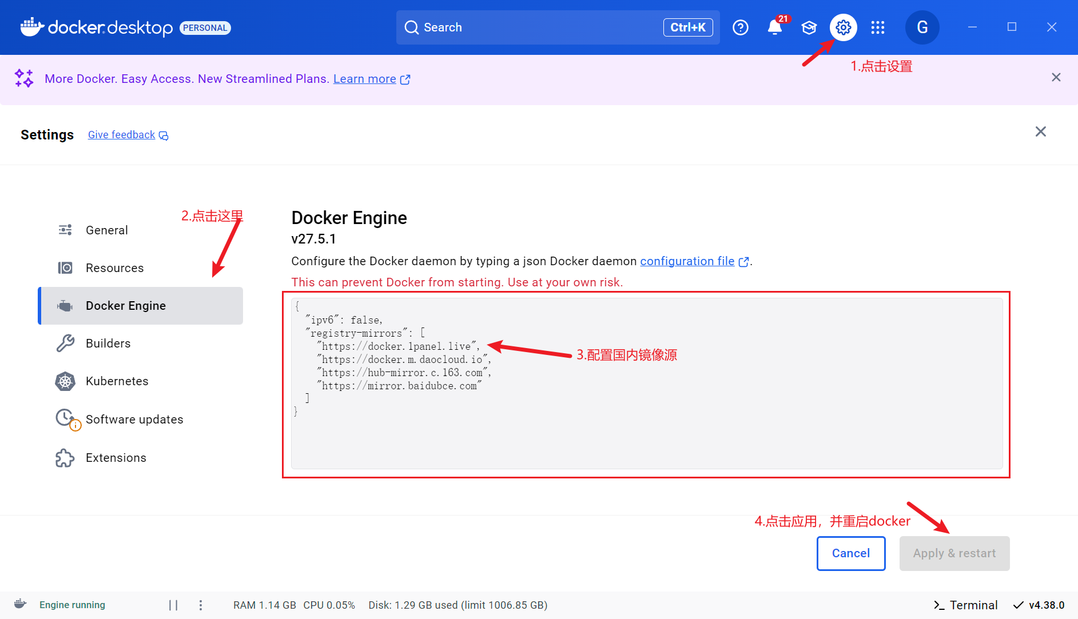Click the Disk usage status entry
Image resolution: width=1078 pixels, height=619 pixels.
click(x=458, y=605)
